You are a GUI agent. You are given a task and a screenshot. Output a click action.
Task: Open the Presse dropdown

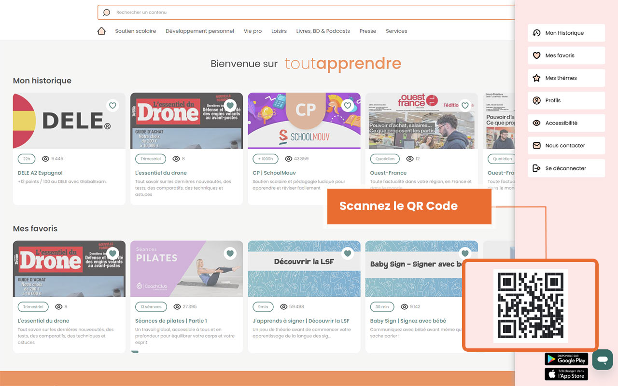367,30
